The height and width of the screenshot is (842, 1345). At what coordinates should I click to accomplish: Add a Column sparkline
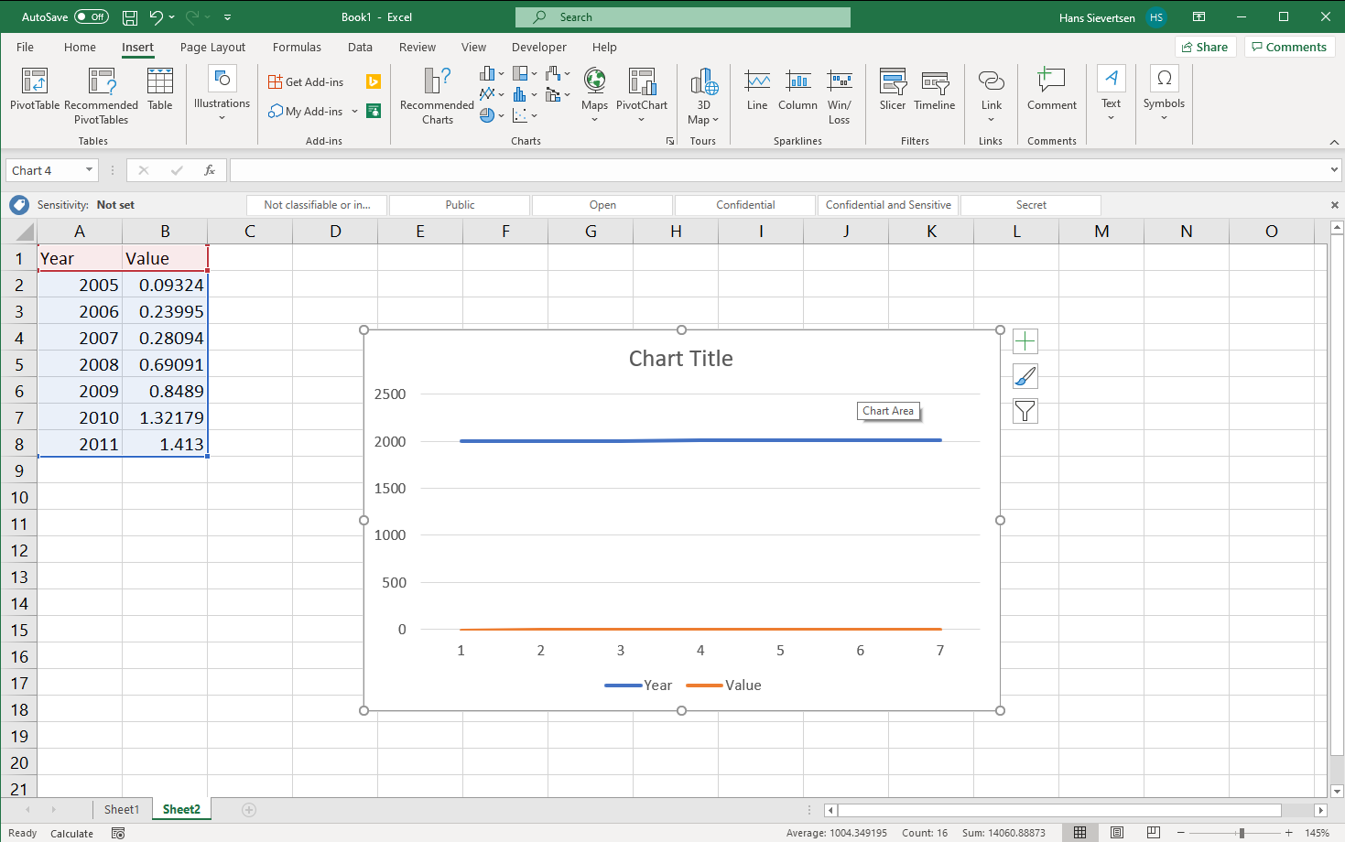797,90
